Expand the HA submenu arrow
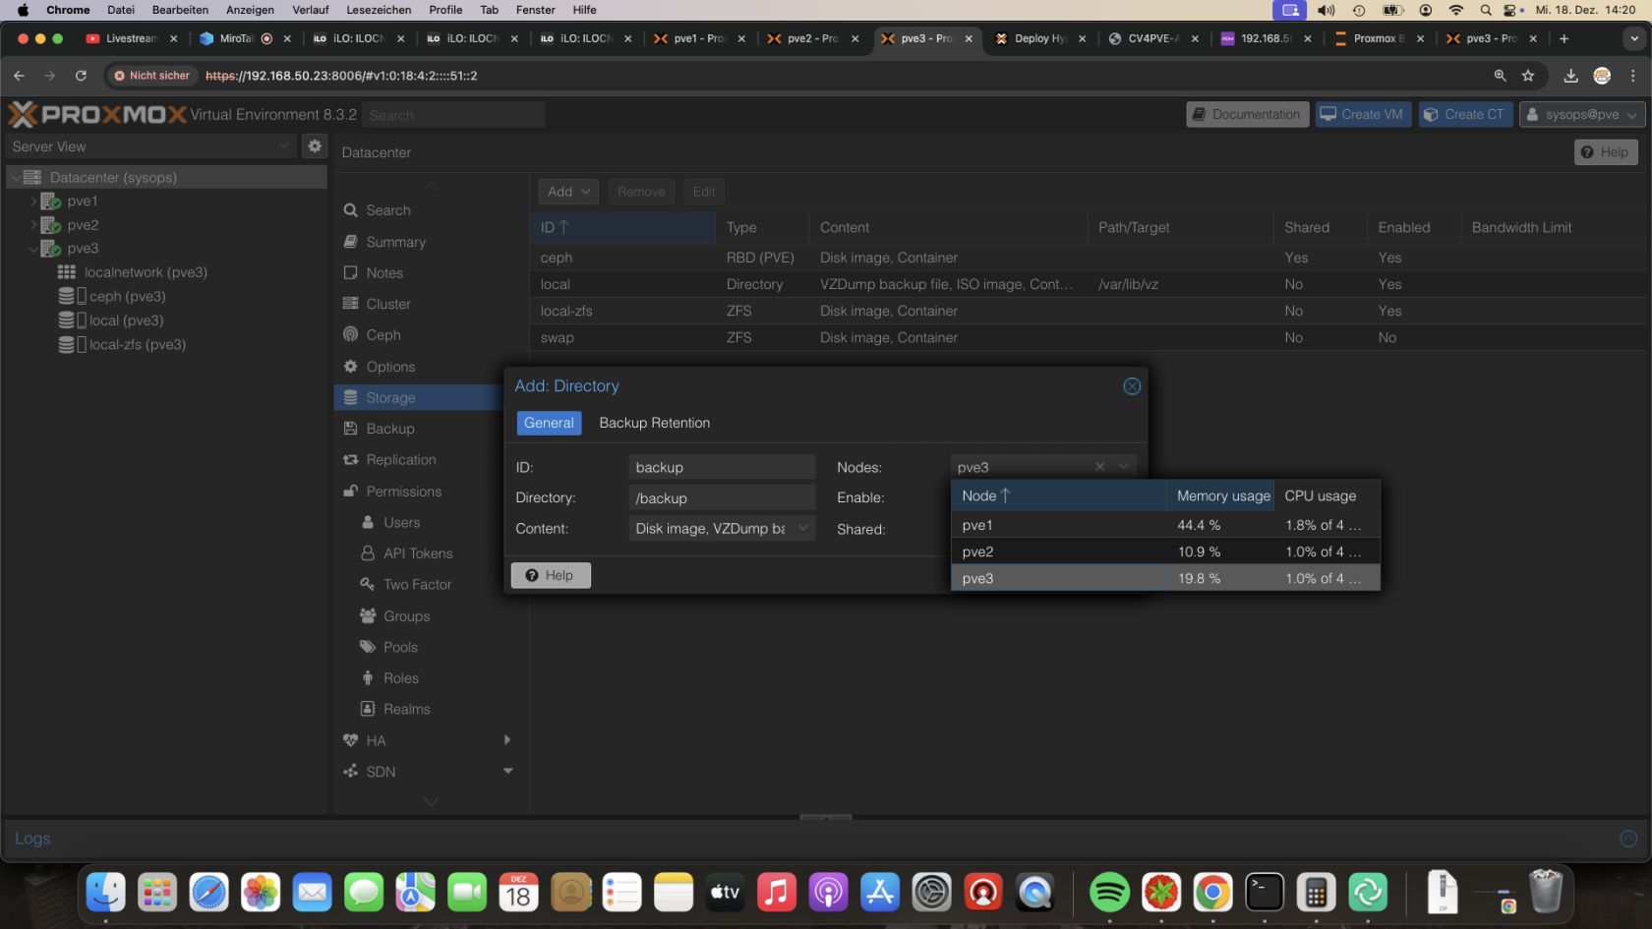1652x929 pixels. click(507, 740)
